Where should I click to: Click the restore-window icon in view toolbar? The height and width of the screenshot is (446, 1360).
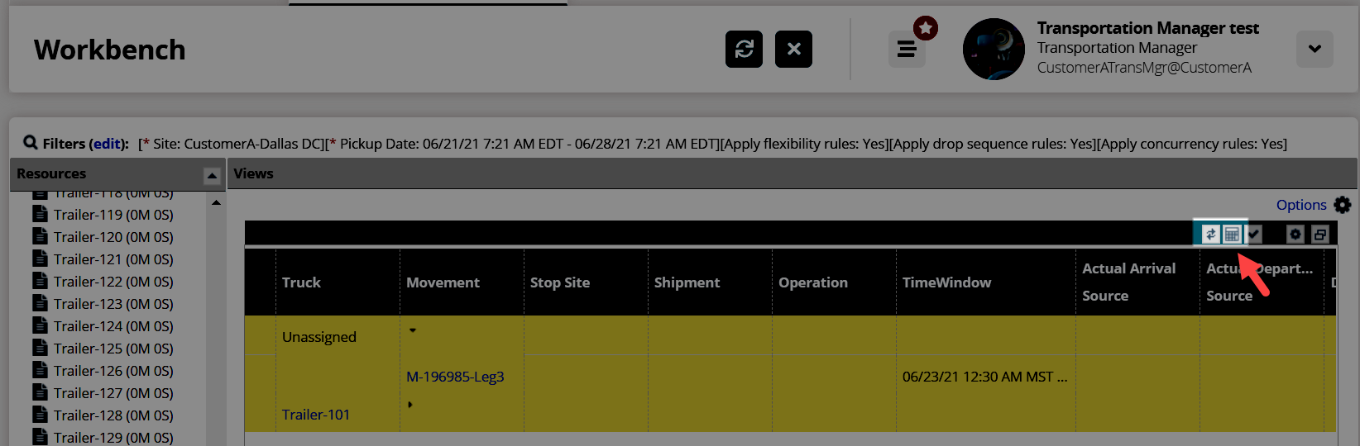[x=1320, y=235]
